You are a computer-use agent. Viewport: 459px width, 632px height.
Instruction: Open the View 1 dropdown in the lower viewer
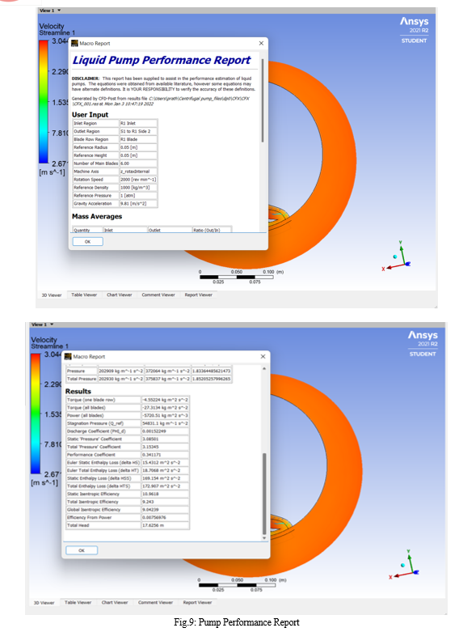[52, 324]
